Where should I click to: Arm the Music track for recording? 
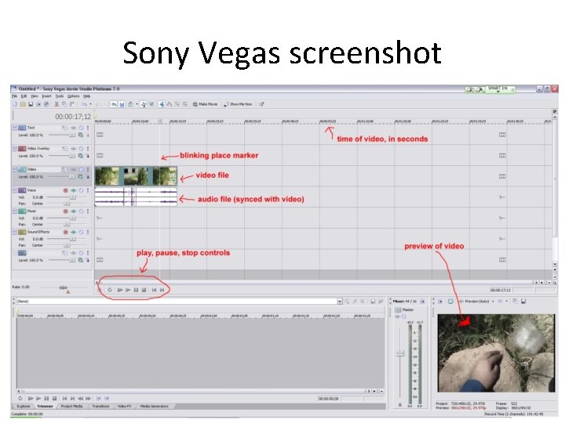[x=66, y=211]
